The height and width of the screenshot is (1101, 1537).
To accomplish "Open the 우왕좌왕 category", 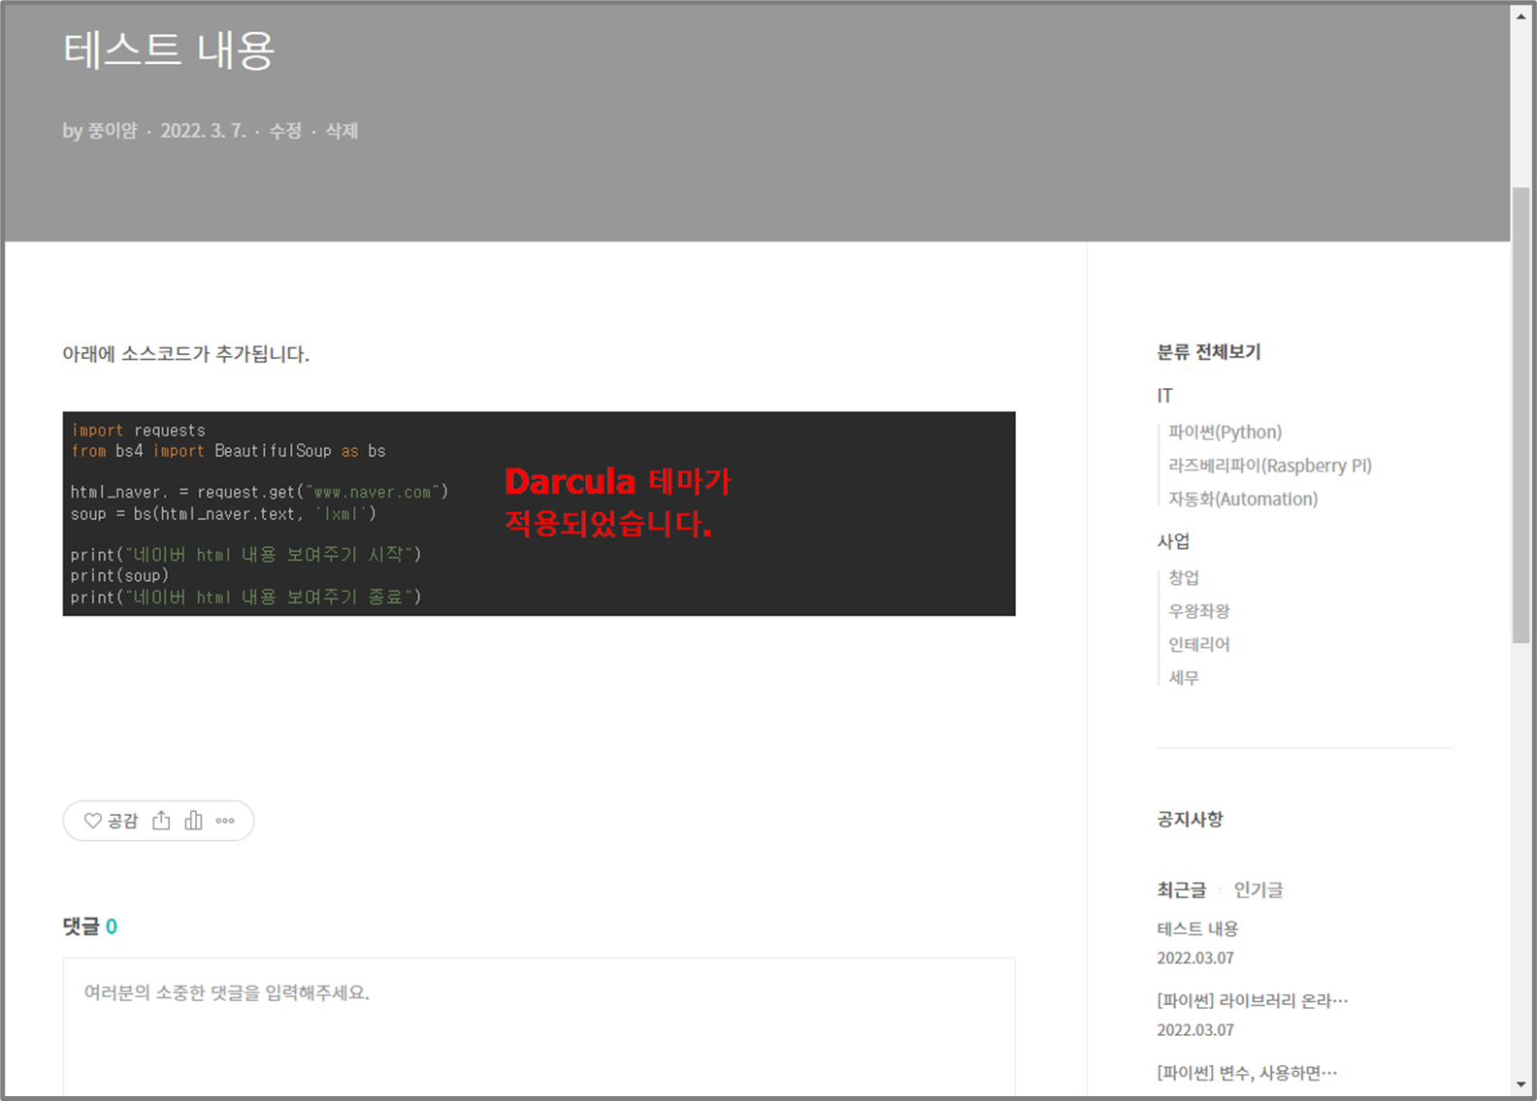I will pyautogui.click(x=1199, y=611).
